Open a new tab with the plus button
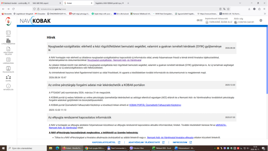The height and width of the screenshot is (151, 268). point(128,3)
